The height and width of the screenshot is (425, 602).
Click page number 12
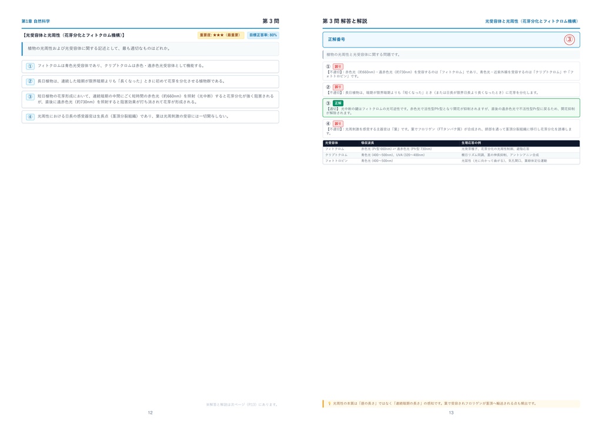pos(150,413)
